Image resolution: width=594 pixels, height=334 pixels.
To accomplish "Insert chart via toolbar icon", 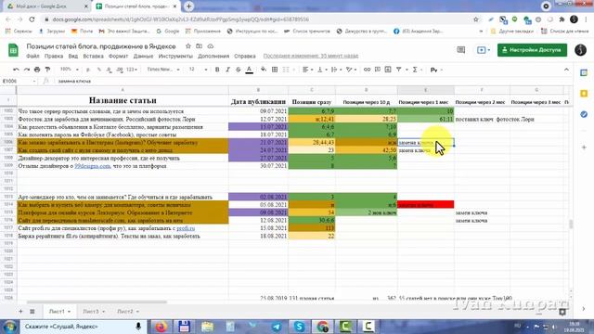I will point(388,70).
